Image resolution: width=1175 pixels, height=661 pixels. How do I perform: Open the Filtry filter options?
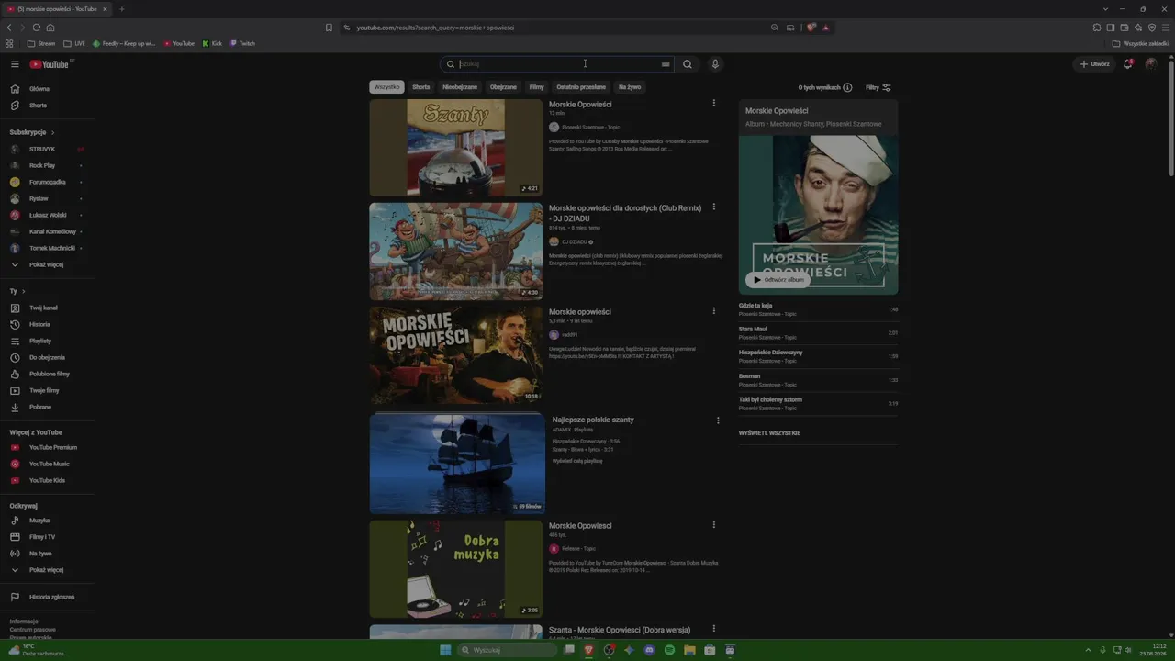[878, 87]
